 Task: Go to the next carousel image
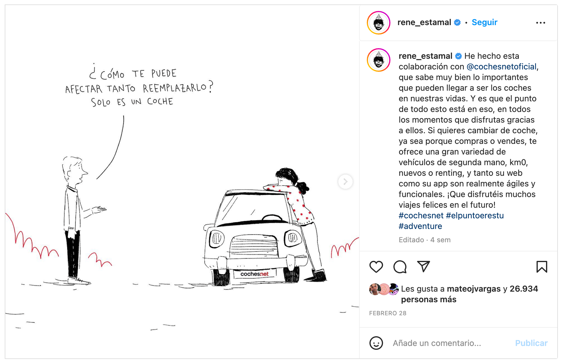coord(345,181)
